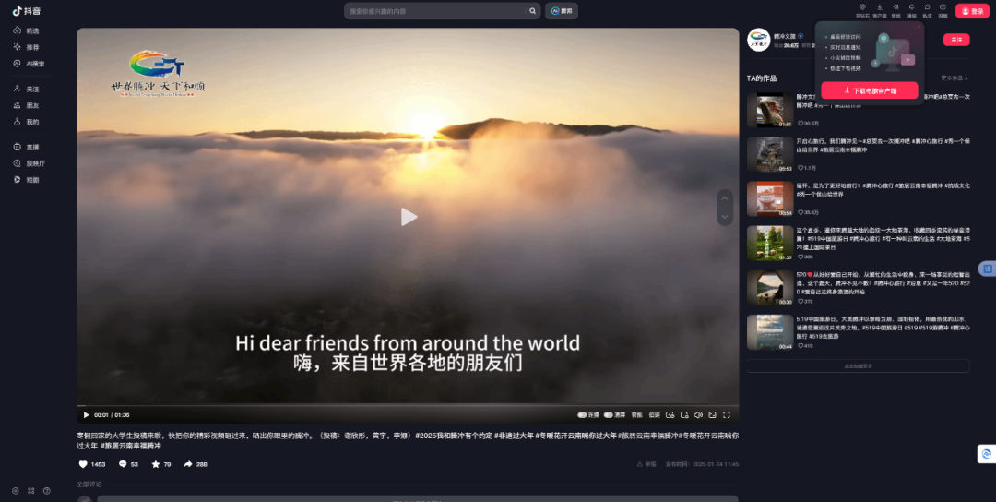
Task: Click the white floating assistant icon at right
Action: pos(987,454)
